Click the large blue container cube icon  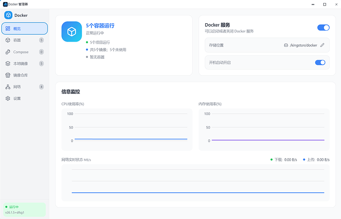tap(72, 32)
